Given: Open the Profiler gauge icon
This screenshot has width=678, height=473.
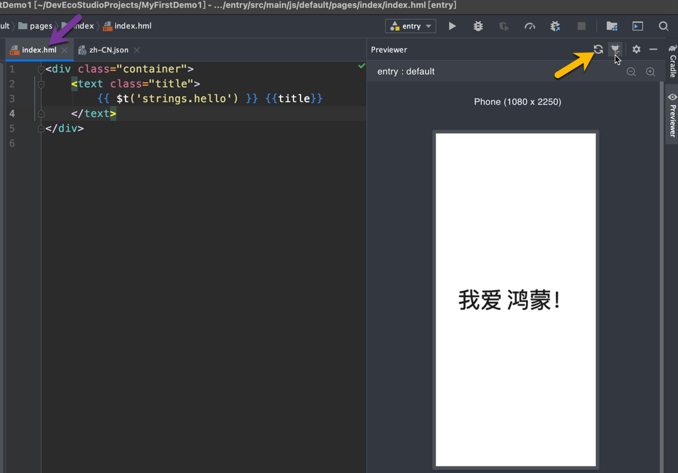Looking at the screenshot, I should pyautogui.click(x=529, y=26).
